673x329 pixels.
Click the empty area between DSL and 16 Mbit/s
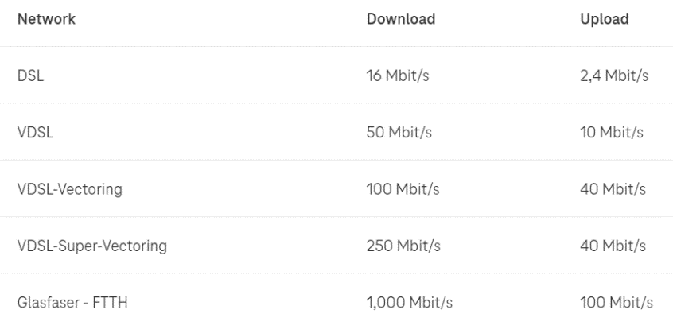click(204, 76)
